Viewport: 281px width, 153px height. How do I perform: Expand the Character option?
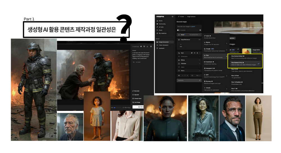coord(189,63)
